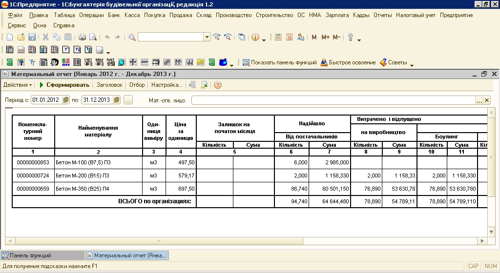Click the Print printer icon
The image size is (500, 273).
(82, 37)
